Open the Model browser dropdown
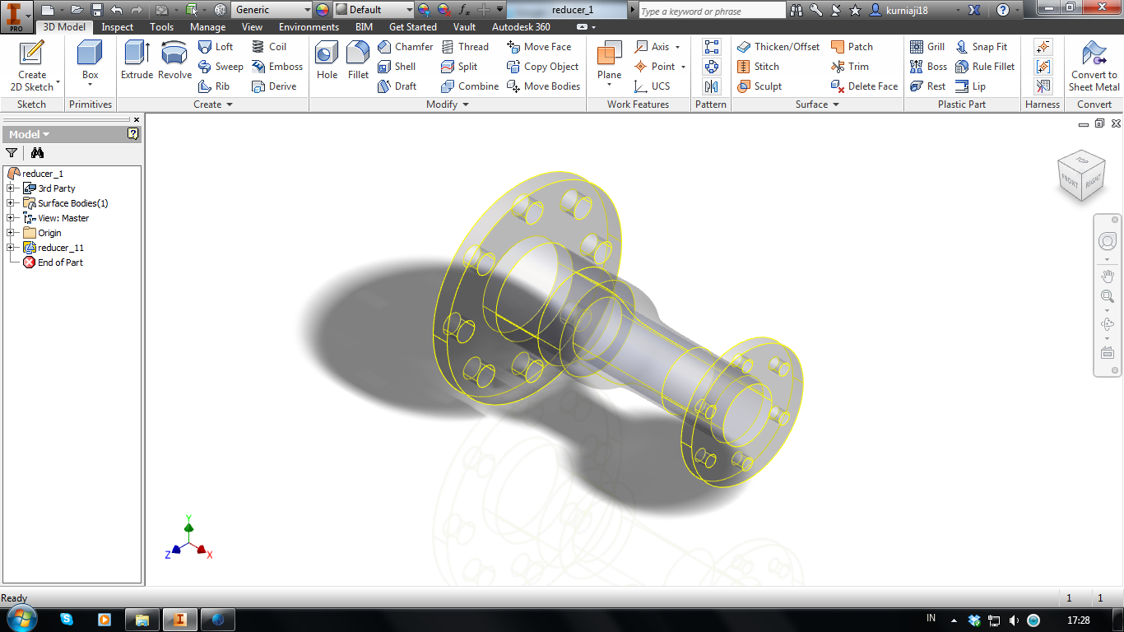The image size is (1124, 632). (30, 134)
